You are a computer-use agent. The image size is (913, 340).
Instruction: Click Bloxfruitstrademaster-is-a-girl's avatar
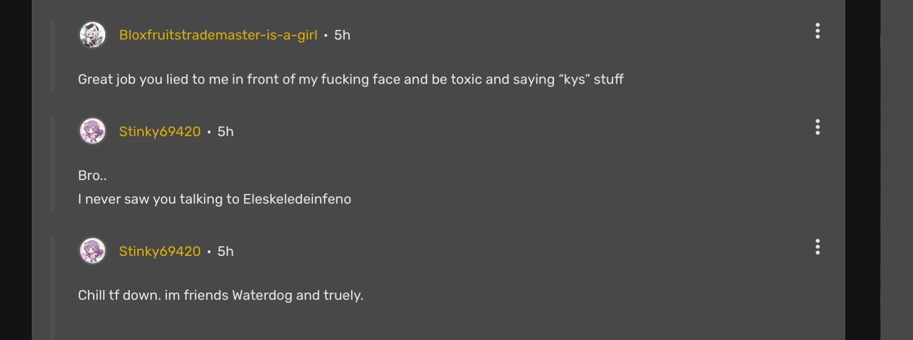pos(93,35)
